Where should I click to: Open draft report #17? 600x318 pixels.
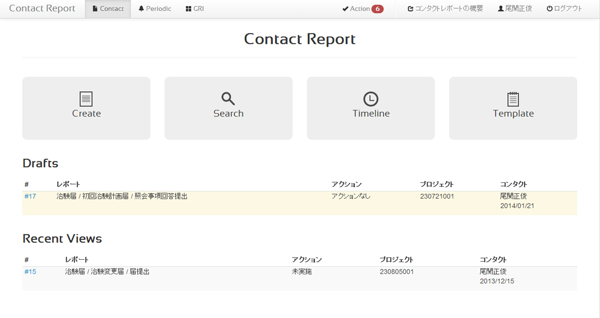(30, 196)
